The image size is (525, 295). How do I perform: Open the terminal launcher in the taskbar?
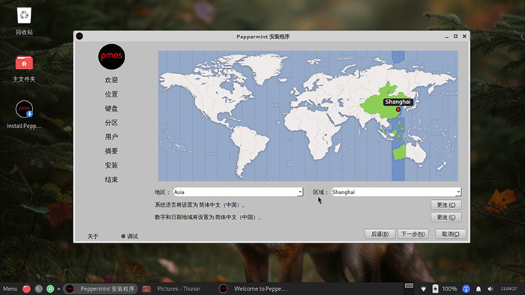pyautogui.click(x=38, y=289)
